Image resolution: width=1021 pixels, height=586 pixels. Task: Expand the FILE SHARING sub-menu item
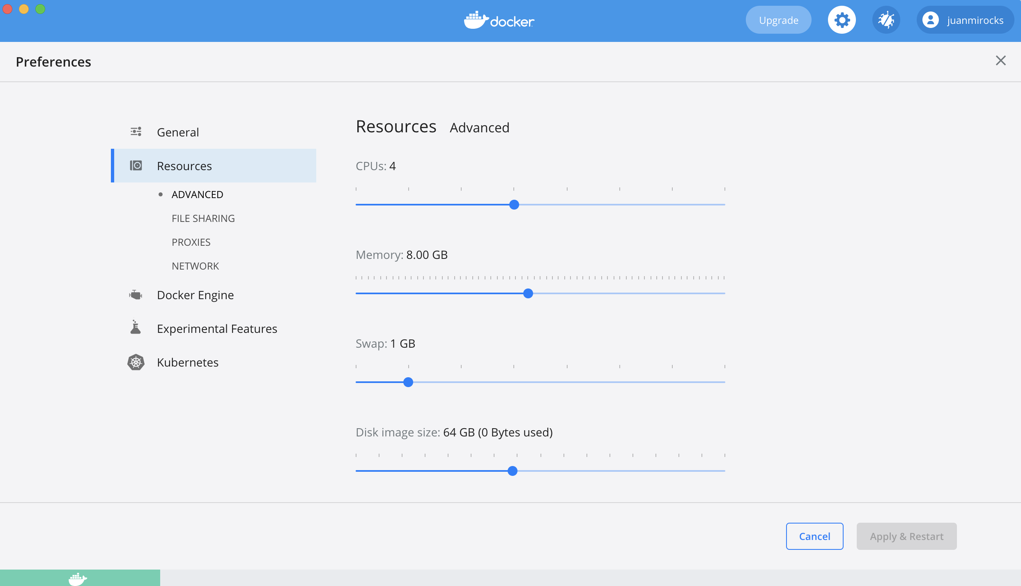click(x=203, y=217)
